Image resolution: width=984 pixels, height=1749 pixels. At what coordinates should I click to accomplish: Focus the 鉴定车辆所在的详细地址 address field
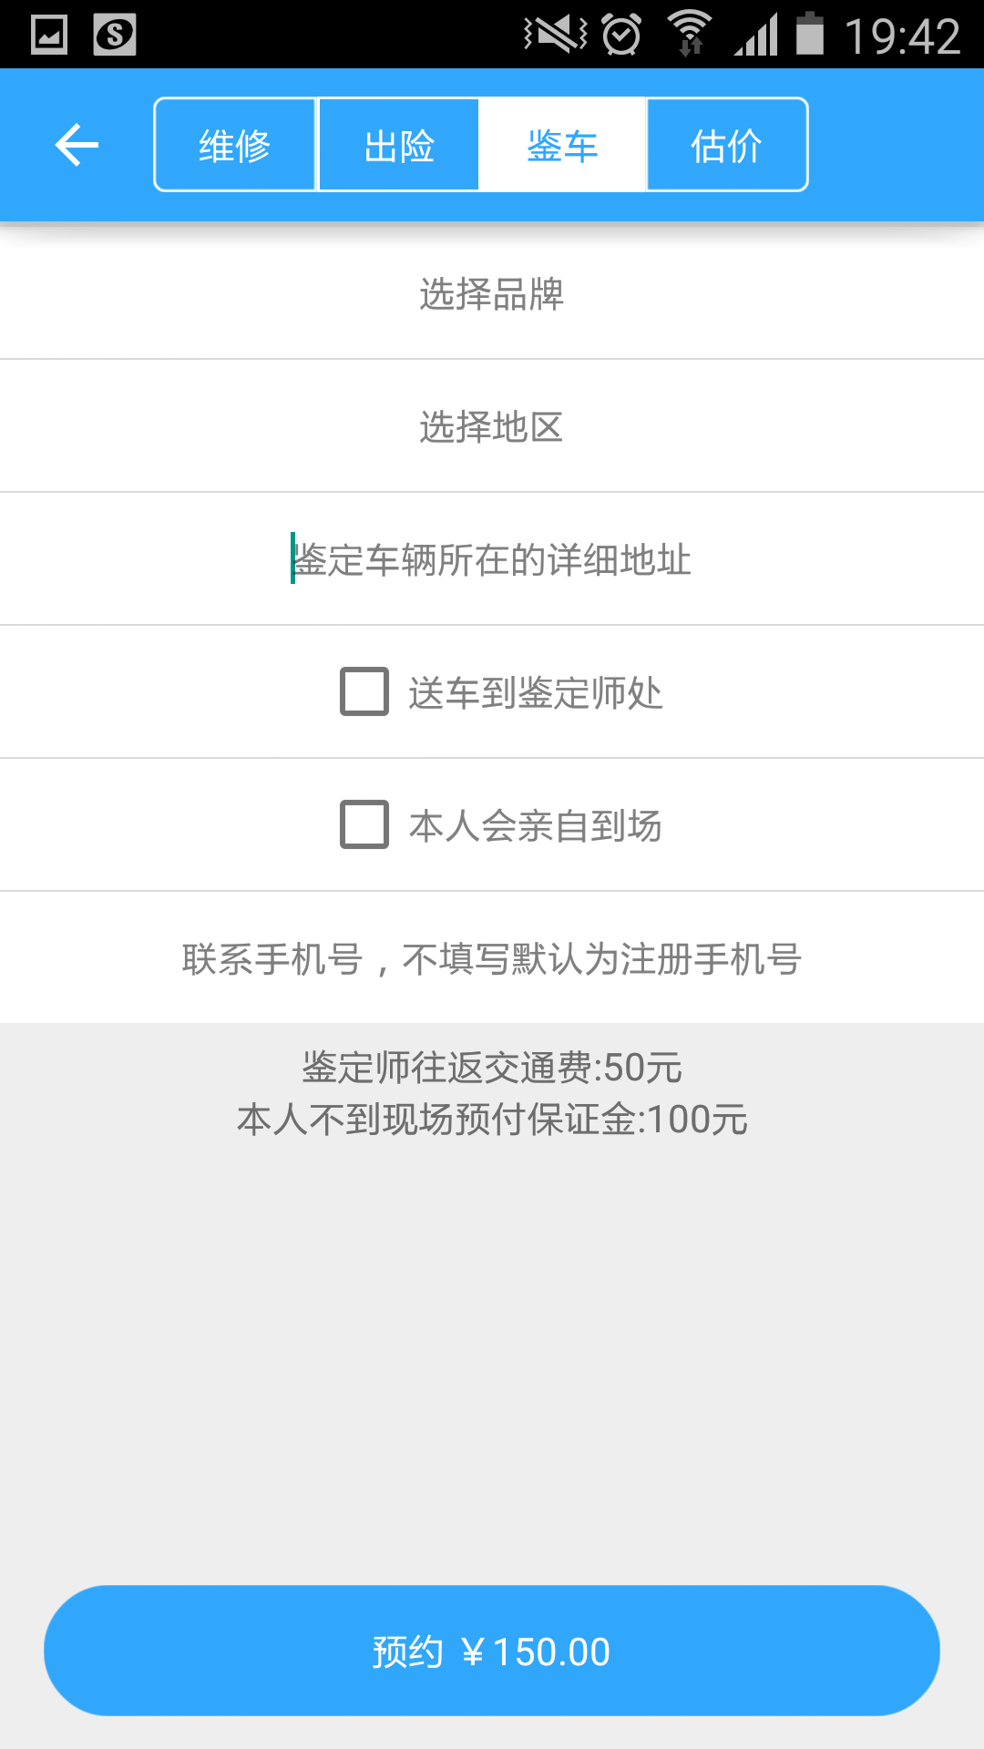coord(492,559)
